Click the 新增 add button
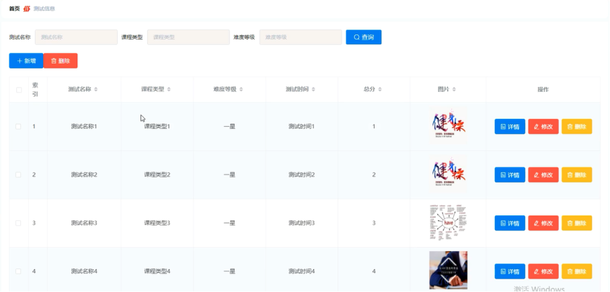610x292 pixels. (x=26, y=61)
